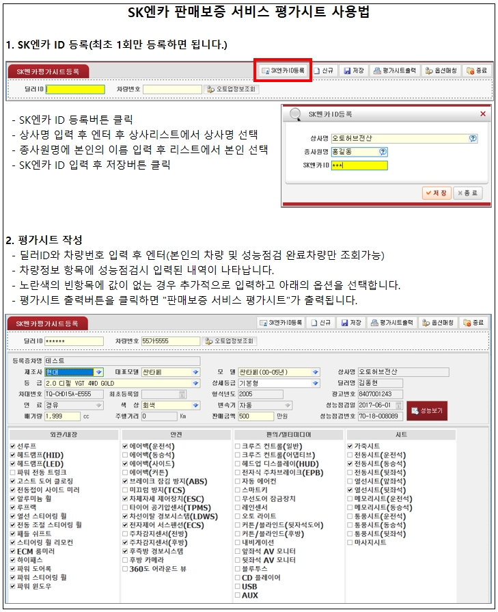Click 판매금액 field showing 500
The image size is (498, 612).
pos(255,416)
